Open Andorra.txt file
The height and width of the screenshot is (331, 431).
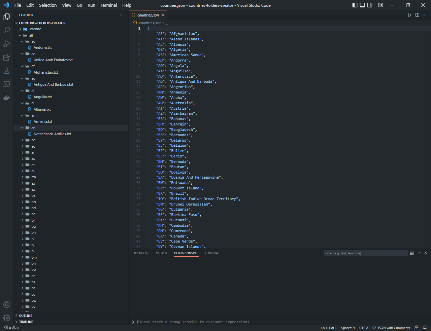43,48
